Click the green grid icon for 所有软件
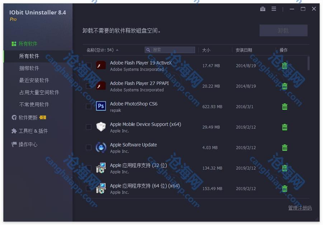323x225 pixels. pos(14,44)
